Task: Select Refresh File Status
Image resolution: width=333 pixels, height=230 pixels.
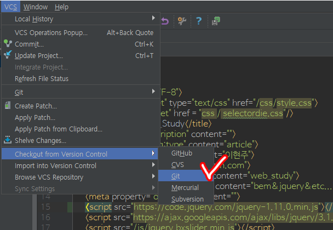Action: 81,78
